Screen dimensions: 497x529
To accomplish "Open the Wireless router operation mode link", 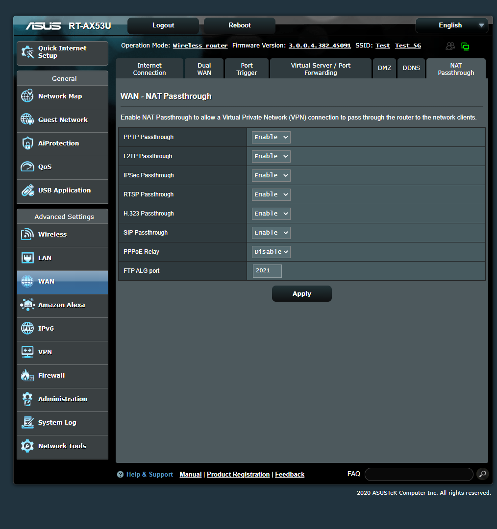I will (x=200, y=46).
